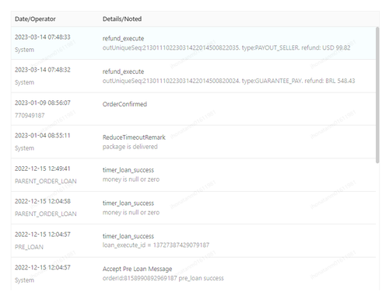Click the Details/Noted column header
Viewport: 389px width, 299px height.
tap(122, 19)
